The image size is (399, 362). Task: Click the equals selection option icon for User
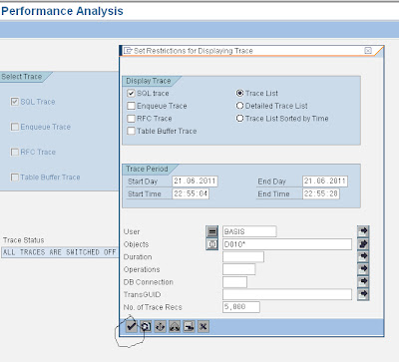click(212, 231)
